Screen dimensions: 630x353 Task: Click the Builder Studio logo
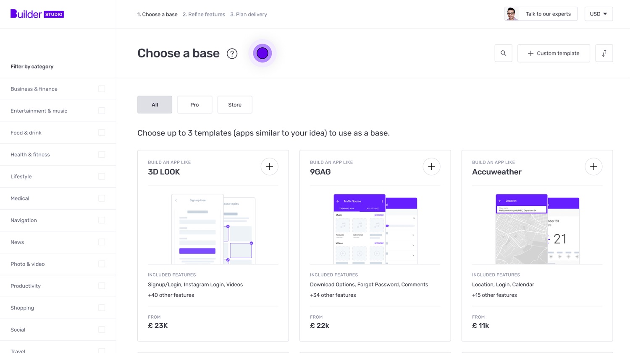pos(37,14)
